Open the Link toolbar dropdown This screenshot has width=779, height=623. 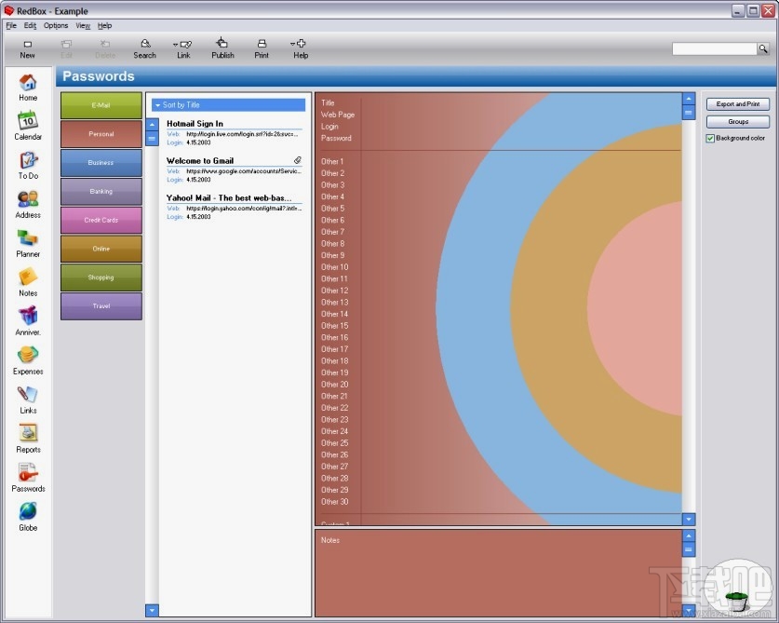[176, 44]
